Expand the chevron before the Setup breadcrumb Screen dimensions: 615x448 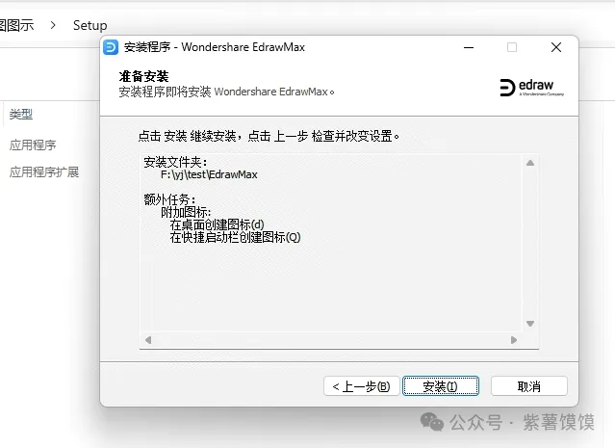click(53, 25)
